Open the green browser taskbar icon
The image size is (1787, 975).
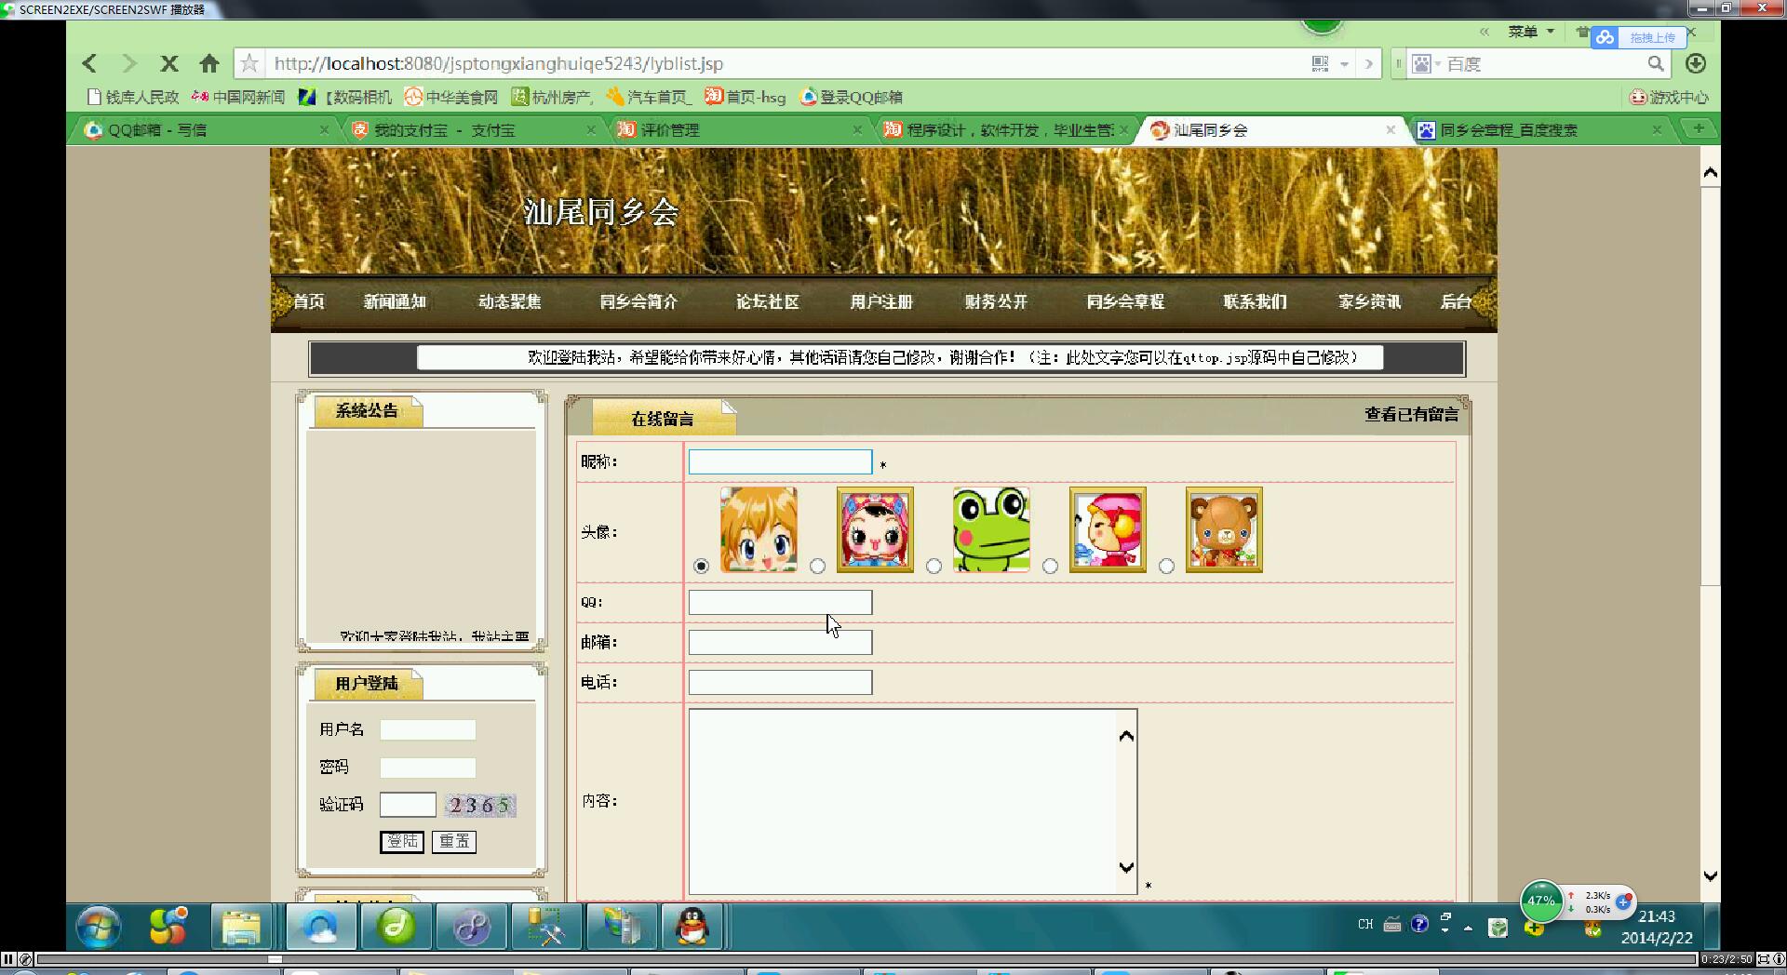click(x=396, y=927)
